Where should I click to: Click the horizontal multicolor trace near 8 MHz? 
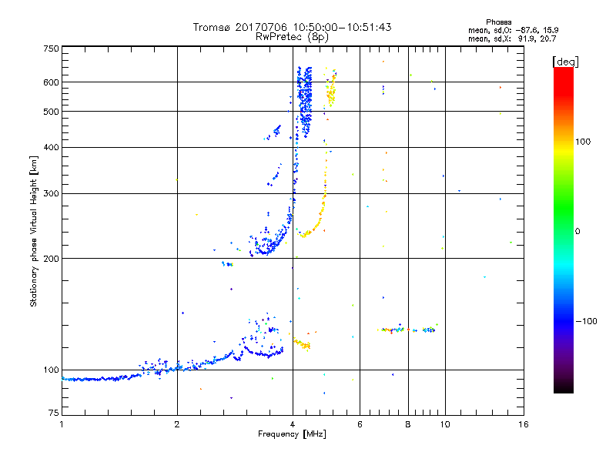click(407, 330)
